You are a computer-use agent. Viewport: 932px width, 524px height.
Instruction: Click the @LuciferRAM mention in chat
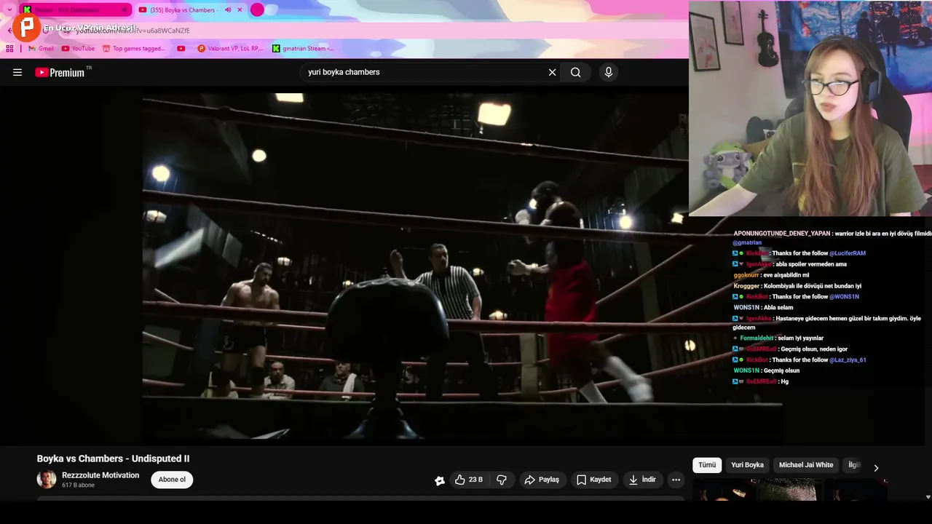[x=848, y=253]
